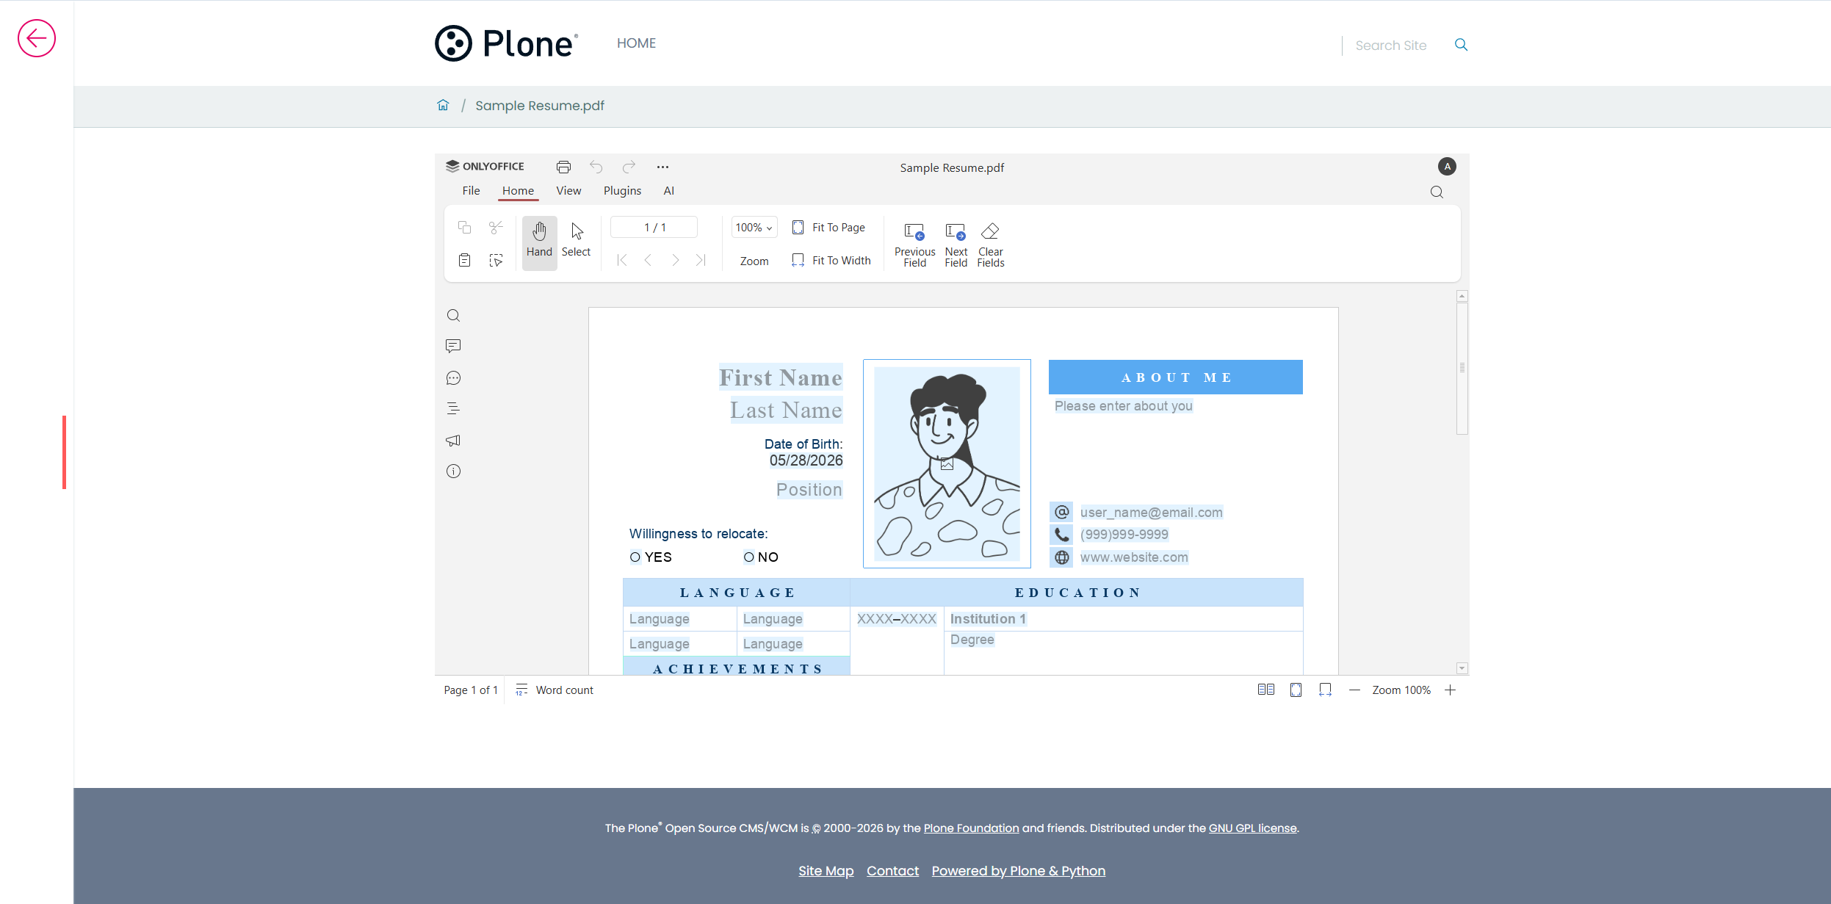Select the YES relocate radio button
The width and height of the screenshot is (1831, 904).
click(x=635, y=557)
